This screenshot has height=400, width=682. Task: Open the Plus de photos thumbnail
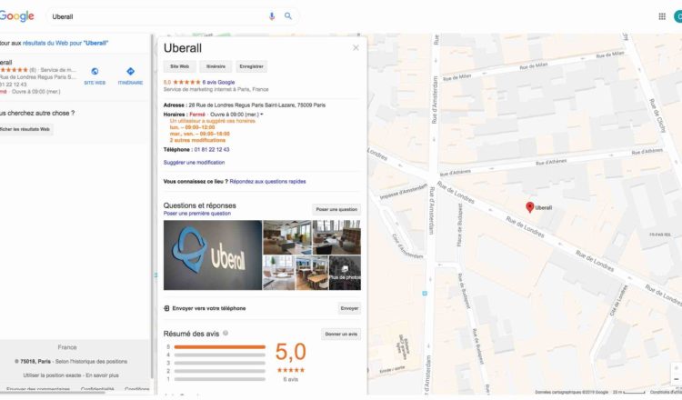click(345, 273)
